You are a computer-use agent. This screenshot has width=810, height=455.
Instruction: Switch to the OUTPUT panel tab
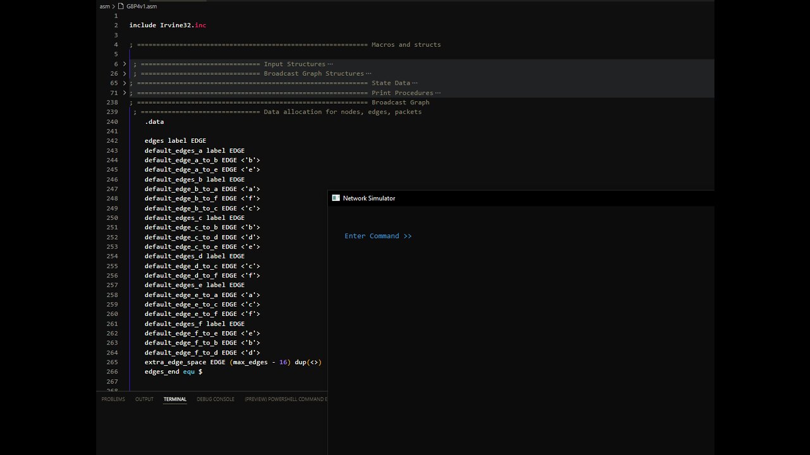point(144,399)
